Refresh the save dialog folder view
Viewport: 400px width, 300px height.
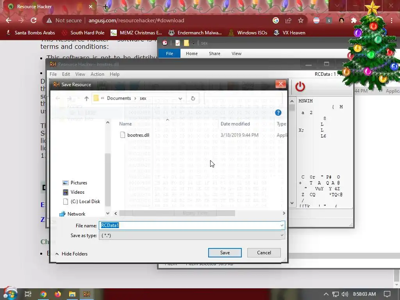coord(193,98)
